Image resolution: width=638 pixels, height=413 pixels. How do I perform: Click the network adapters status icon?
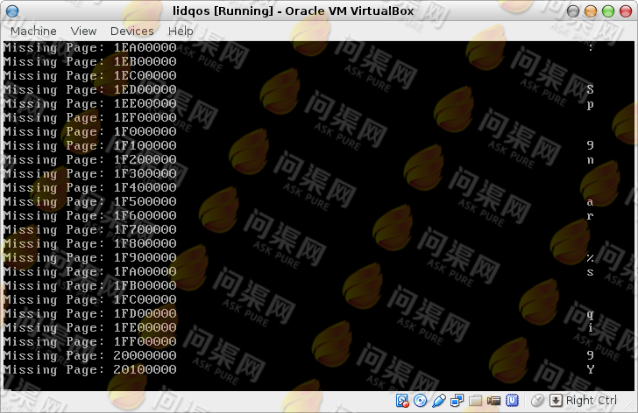(x=457, y=401)
